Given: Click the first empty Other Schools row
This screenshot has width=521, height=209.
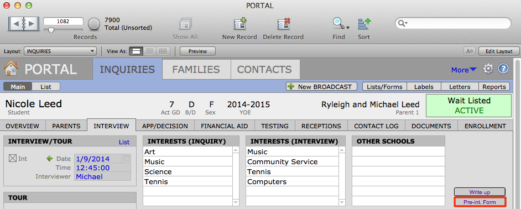Looking at the screenshot, I should [x=398, y=151].
